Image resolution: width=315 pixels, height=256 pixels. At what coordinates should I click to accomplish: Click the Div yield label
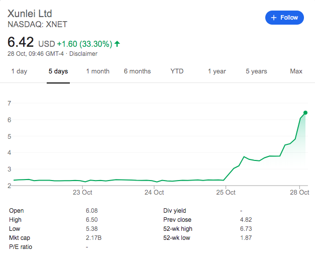(174, 211)
